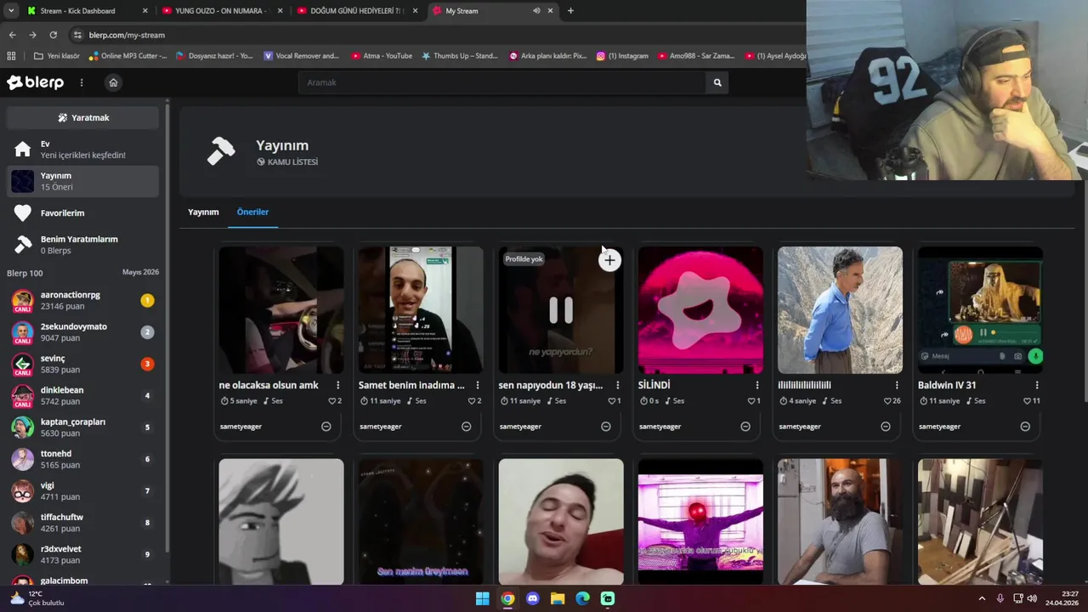Mute the My Stream tab audio icon
The image size is (1088, 612).
pos(536,11)
